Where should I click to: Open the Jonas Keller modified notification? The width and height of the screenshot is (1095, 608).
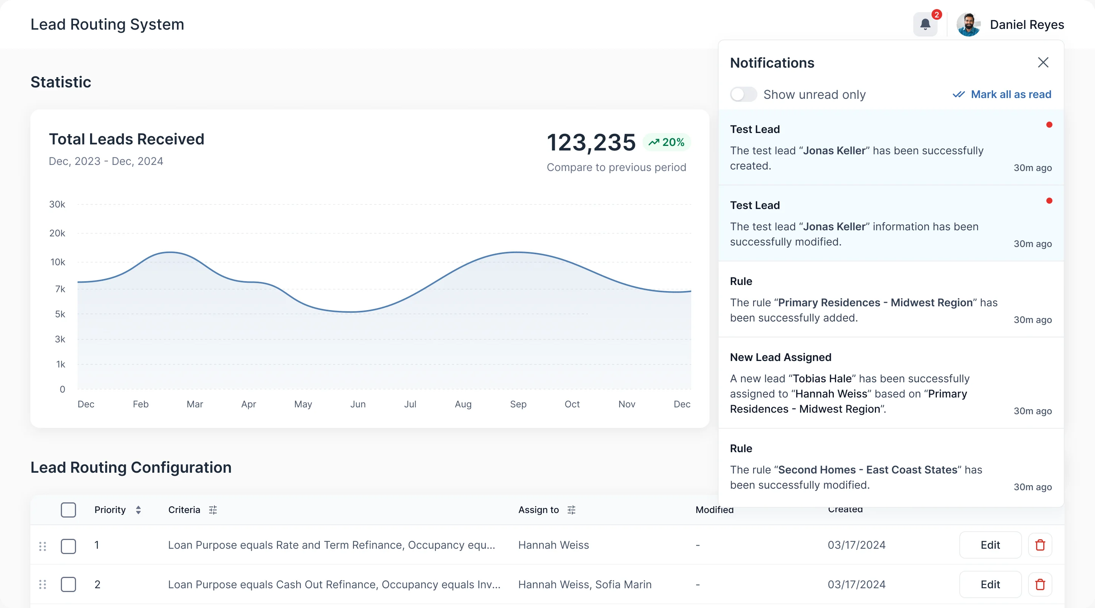point(891,223)
